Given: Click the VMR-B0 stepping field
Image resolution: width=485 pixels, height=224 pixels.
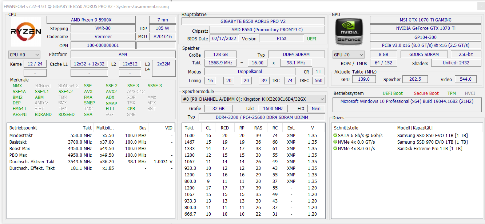Looking at the screenshot, I should click(103, 28).
